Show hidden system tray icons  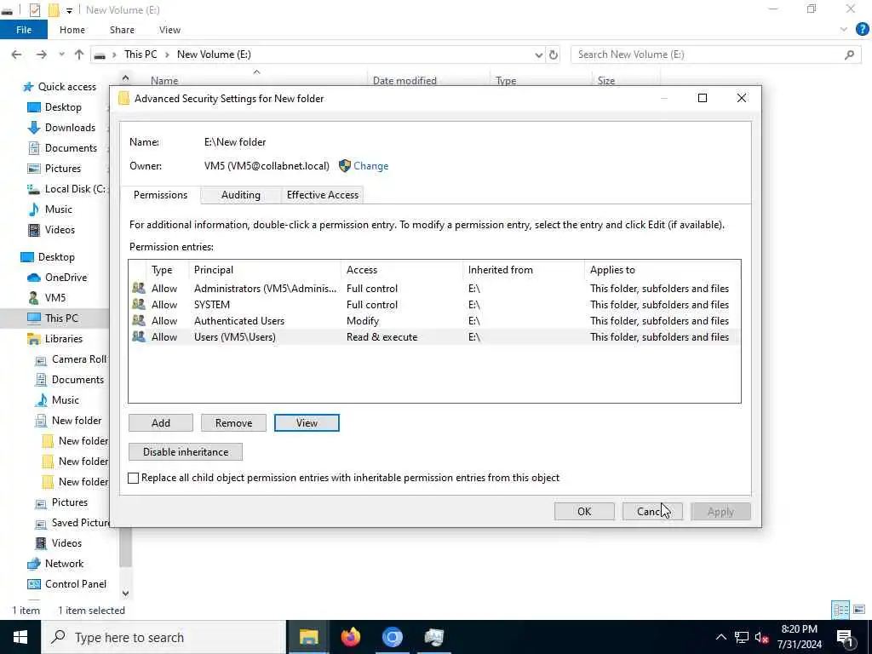(720, 637)
